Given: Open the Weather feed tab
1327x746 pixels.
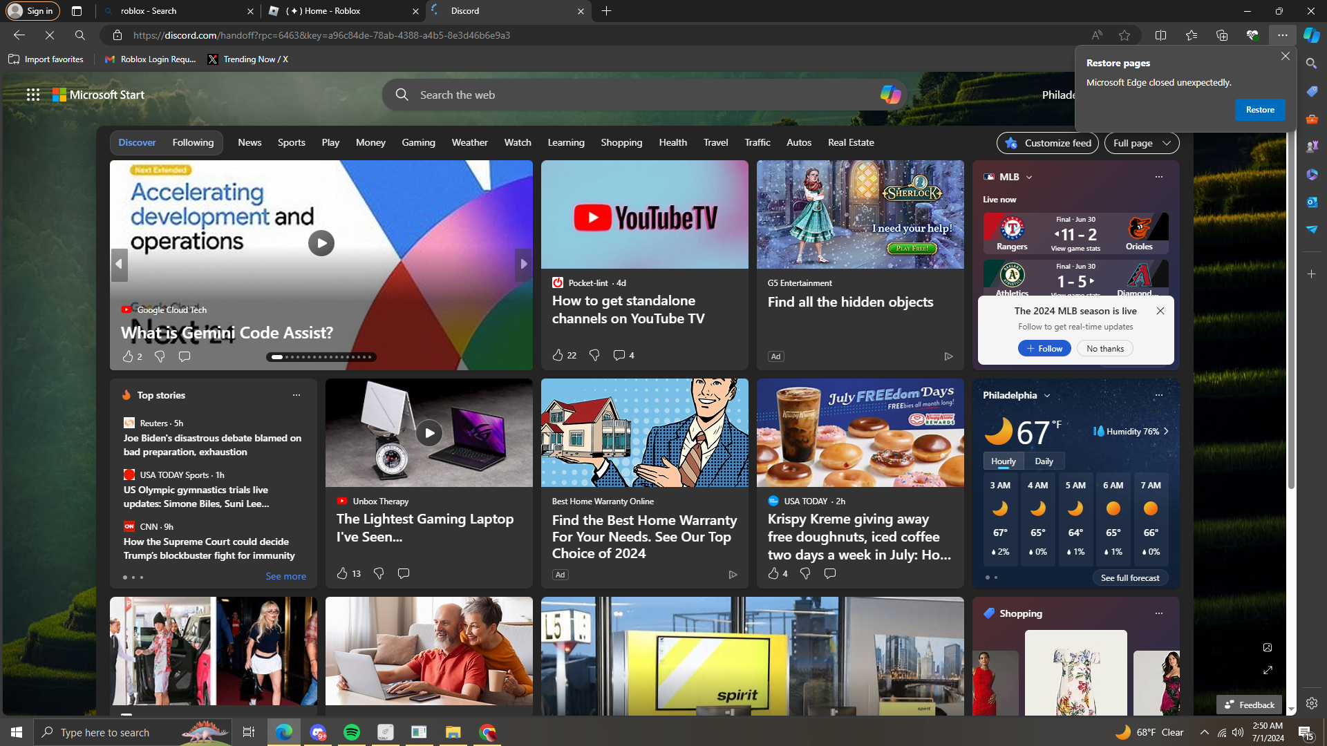Looking at the screenshot, I should pos(469,142).
